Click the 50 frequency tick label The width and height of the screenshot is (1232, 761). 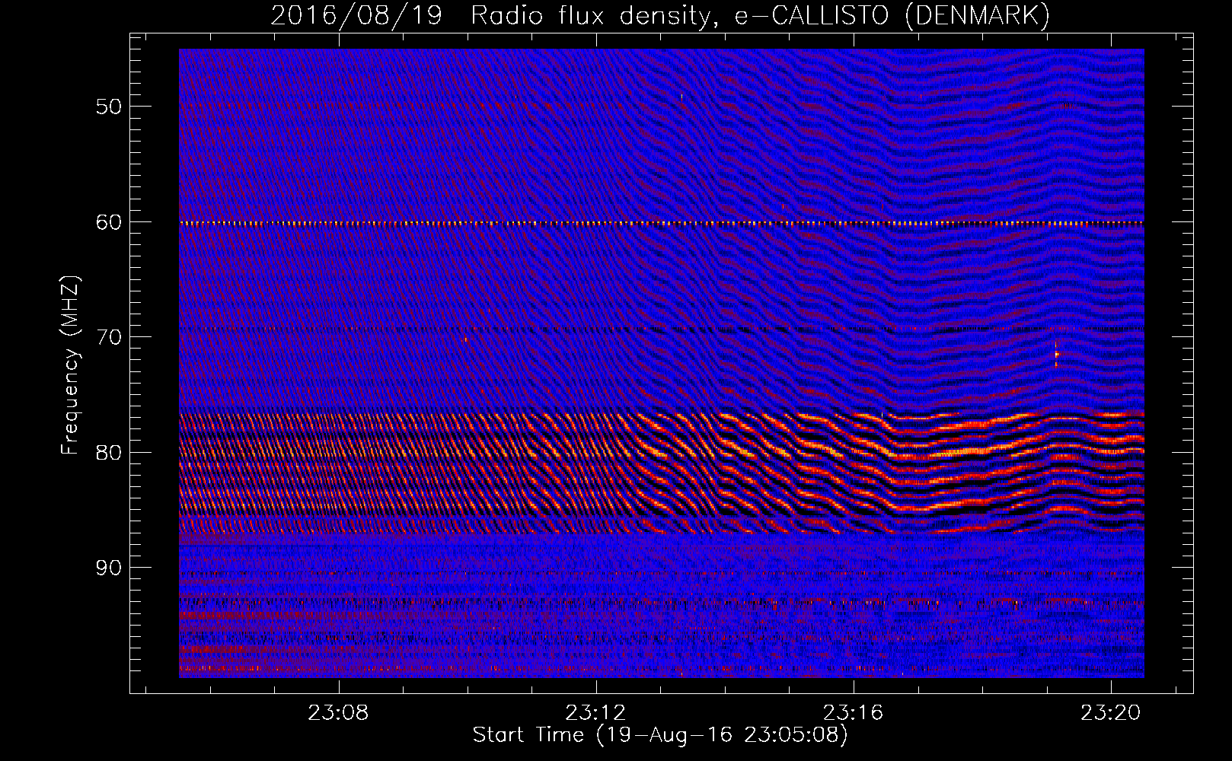click(109, 107)
